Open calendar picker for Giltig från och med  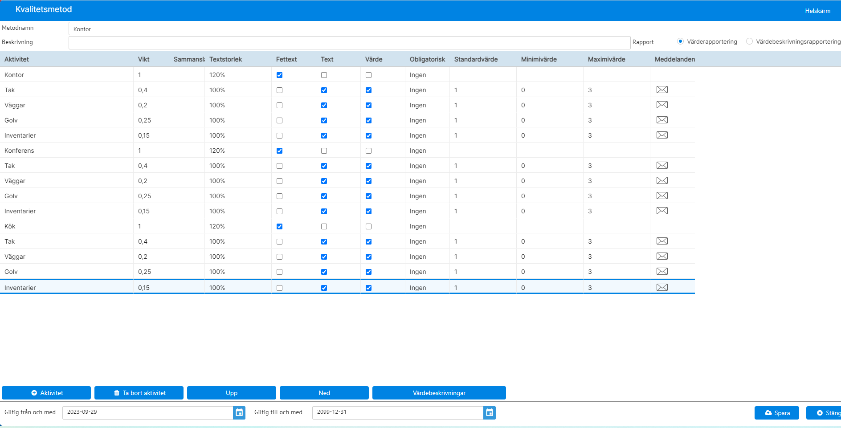click(x=239, y=412)
